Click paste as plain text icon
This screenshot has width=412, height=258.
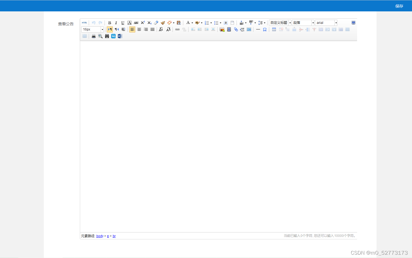179,23
